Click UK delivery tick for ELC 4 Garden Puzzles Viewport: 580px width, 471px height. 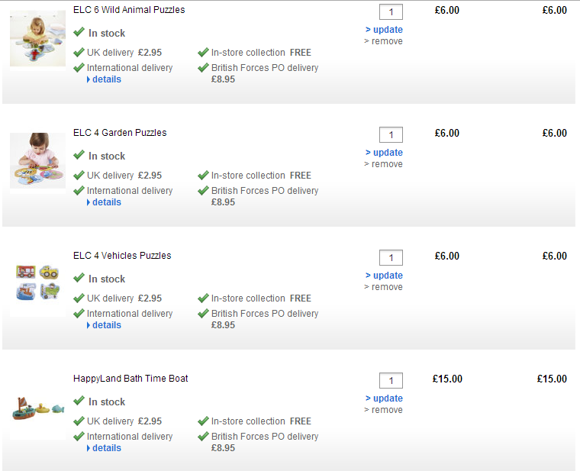pos(79,175)
